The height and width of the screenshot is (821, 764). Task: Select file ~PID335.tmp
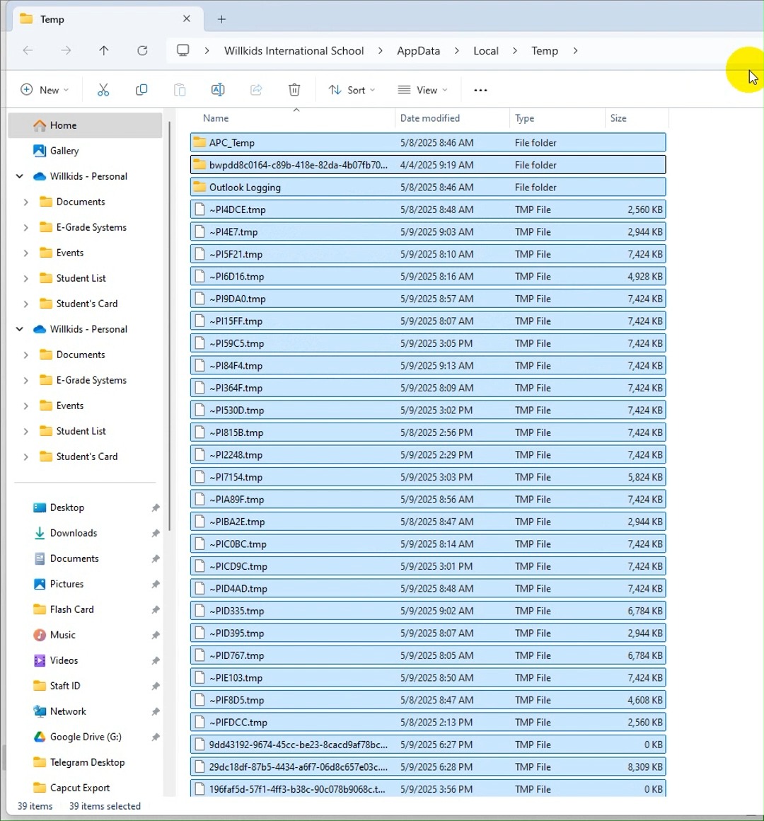(428, 611)
